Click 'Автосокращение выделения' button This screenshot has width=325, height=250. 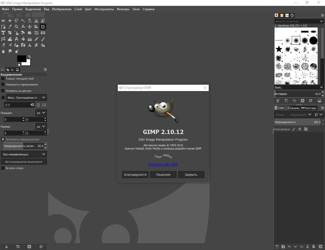pyautogui.click(x=24, y=162)
